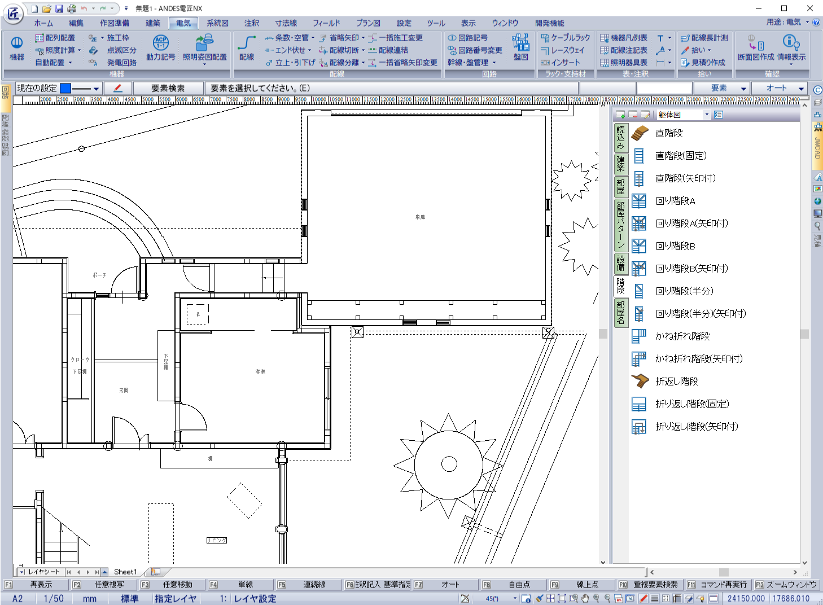Open the 寸法線 ribbon tab
Screen dimensions: 823x605
point(286,23)
